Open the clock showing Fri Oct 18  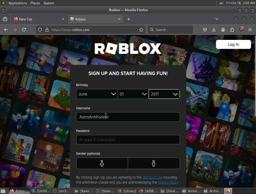pos(241,3)
